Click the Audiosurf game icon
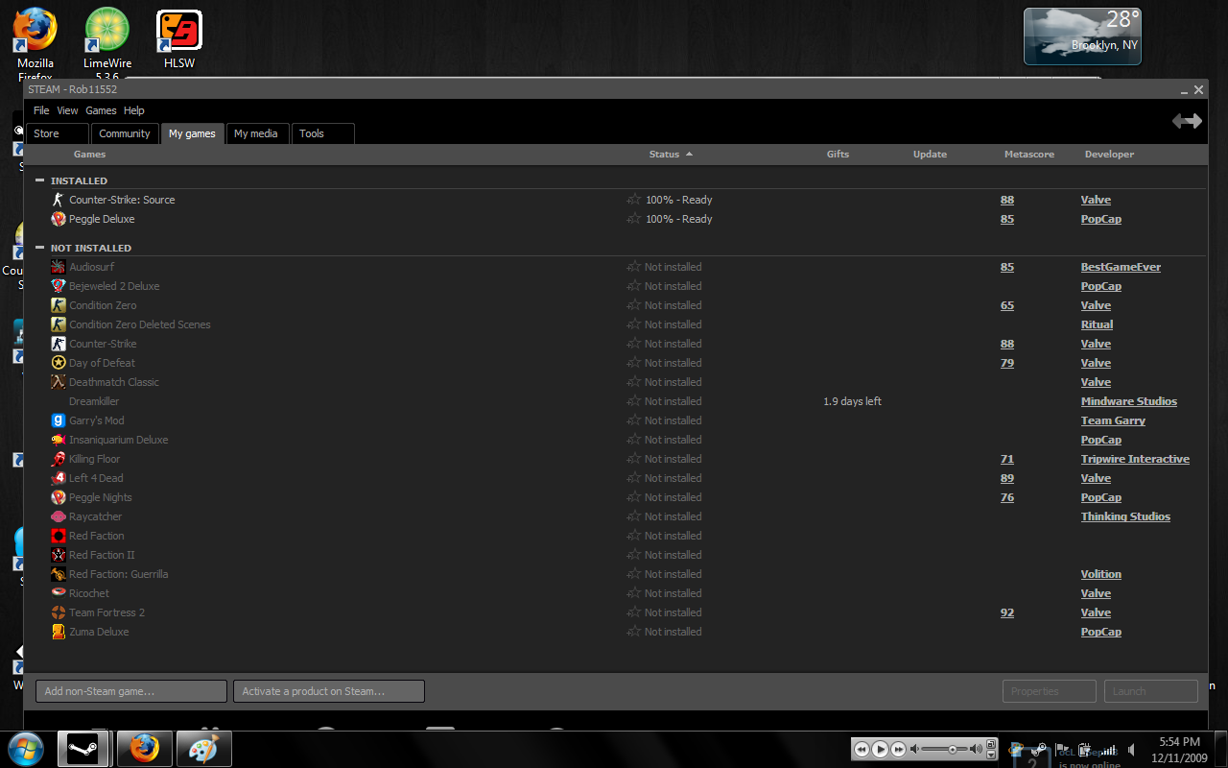 (59, 267)
